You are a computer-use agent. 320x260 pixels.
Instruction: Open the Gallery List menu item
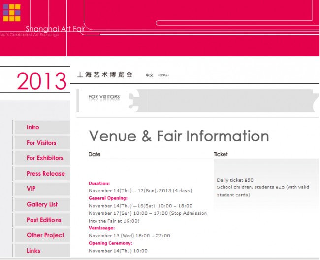(x=42, y=204)
